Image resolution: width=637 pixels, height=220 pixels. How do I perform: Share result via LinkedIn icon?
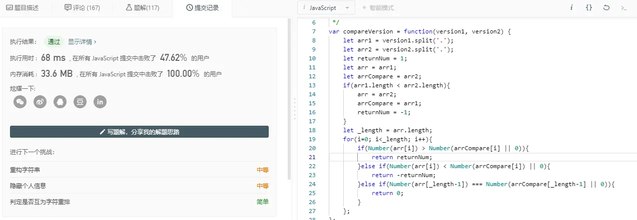coord(100,102)
